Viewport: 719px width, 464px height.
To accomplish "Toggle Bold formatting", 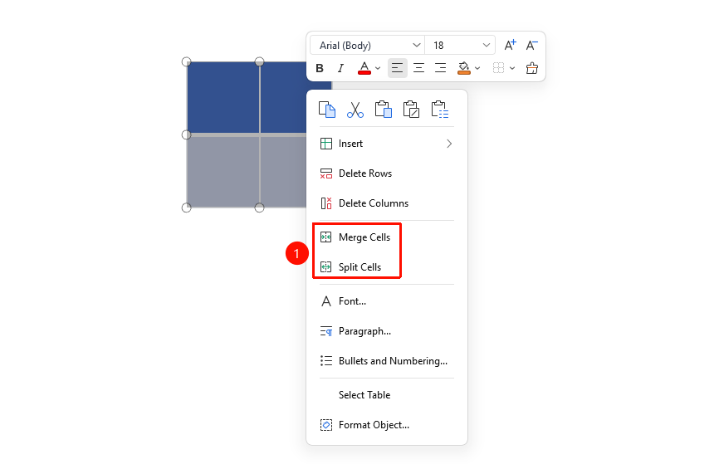I will point(320,68).
